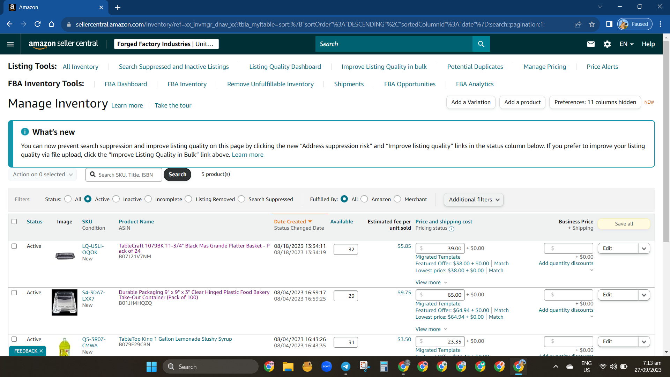Click the What's new info icon
Viewport: 670px width, 377px height.
pyautogui.click(x=25, y=132)
